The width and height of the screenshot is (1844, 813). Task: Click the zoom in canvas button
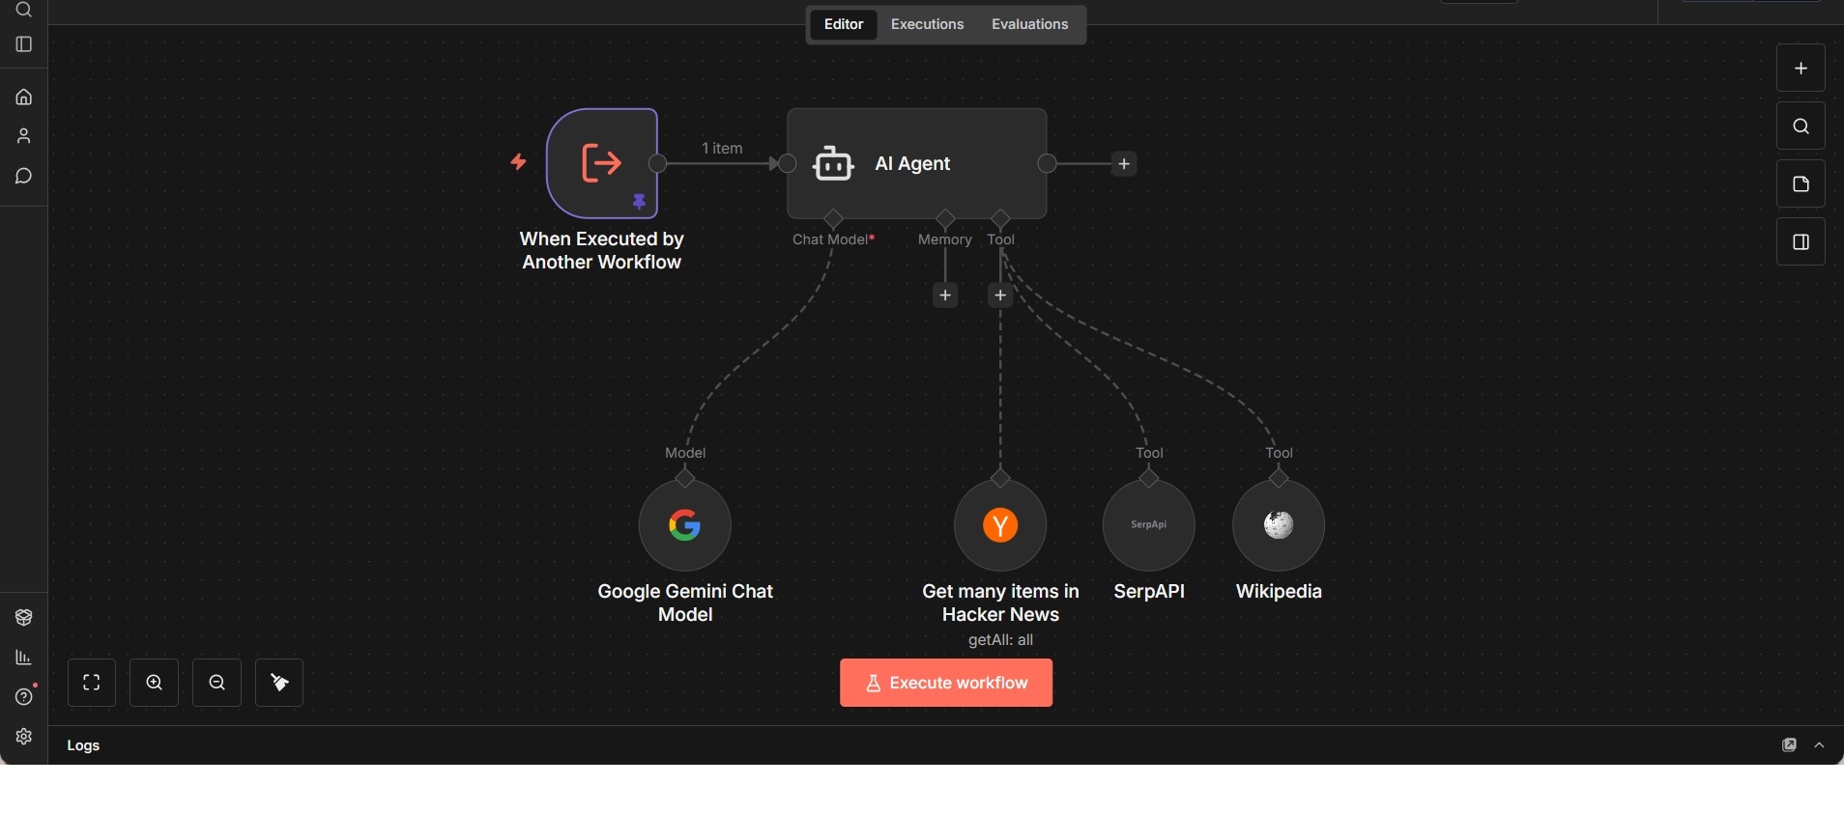[x=155, y=683]
